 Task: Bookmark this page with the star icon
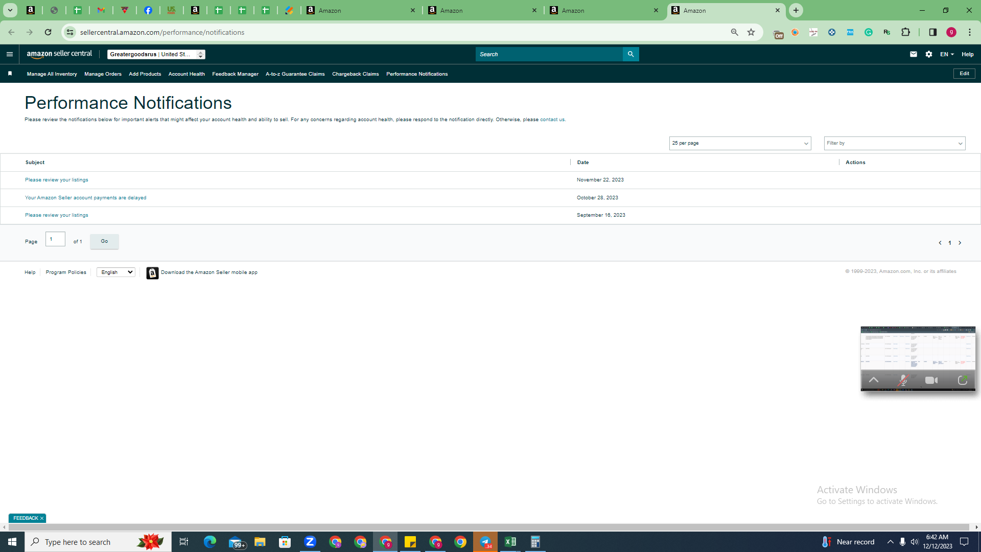[x=751, y=32]
